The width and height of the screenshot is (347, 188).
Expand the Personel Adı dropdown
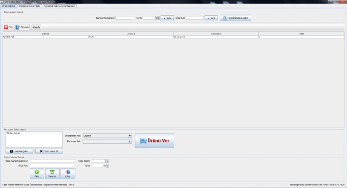(x=130, y=141)
